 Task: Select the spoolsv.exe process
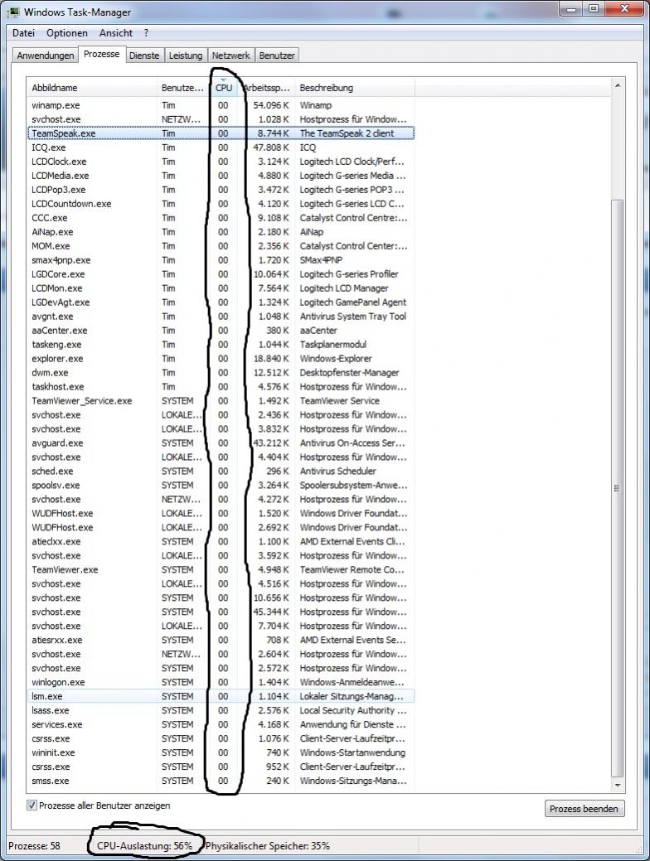click(x=221, y=486)
